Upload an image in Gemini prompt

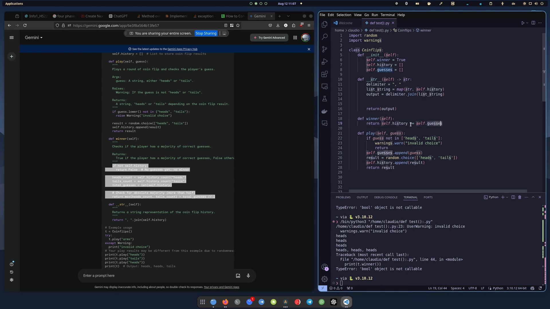pos(238,276)
